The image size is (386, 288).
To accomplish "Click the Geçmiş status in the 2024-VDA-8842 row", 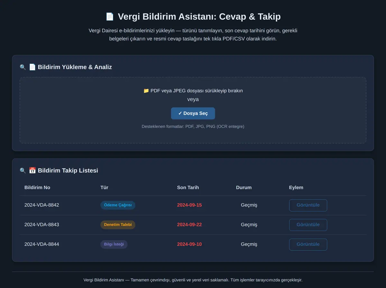I will tap(249, 205).
